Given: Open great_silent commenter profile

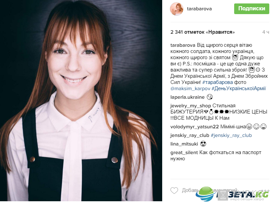Looking at the screenshot, I should 184,153.
